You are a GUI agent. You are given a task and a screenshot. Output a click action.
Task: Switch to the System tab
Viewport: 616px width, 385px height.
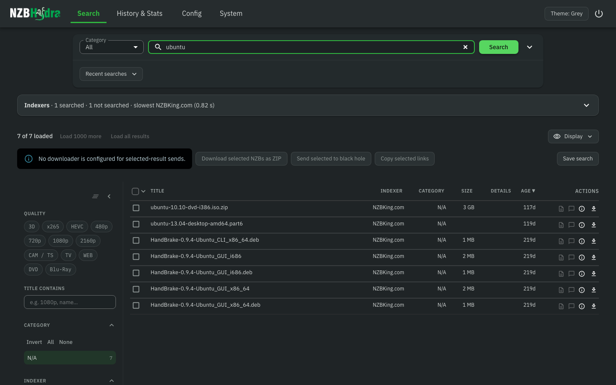[x=231, y=14]
